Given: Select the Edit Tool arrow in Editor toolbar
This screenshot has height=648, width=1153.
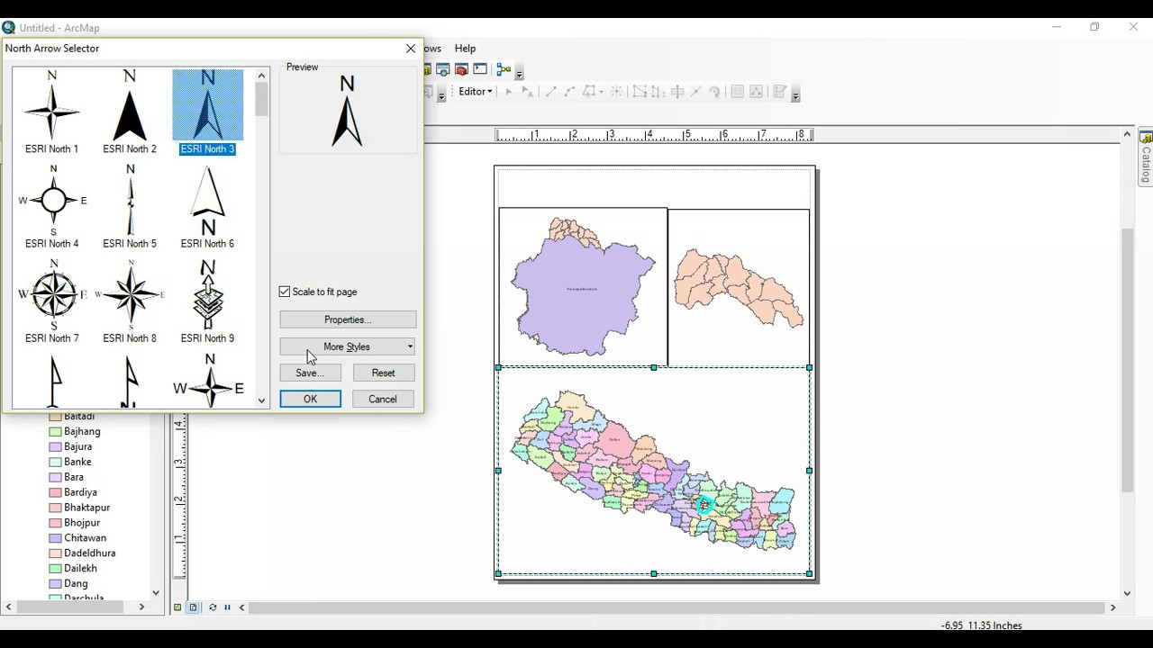Looking at the screenshot, I should pos(509,92).
